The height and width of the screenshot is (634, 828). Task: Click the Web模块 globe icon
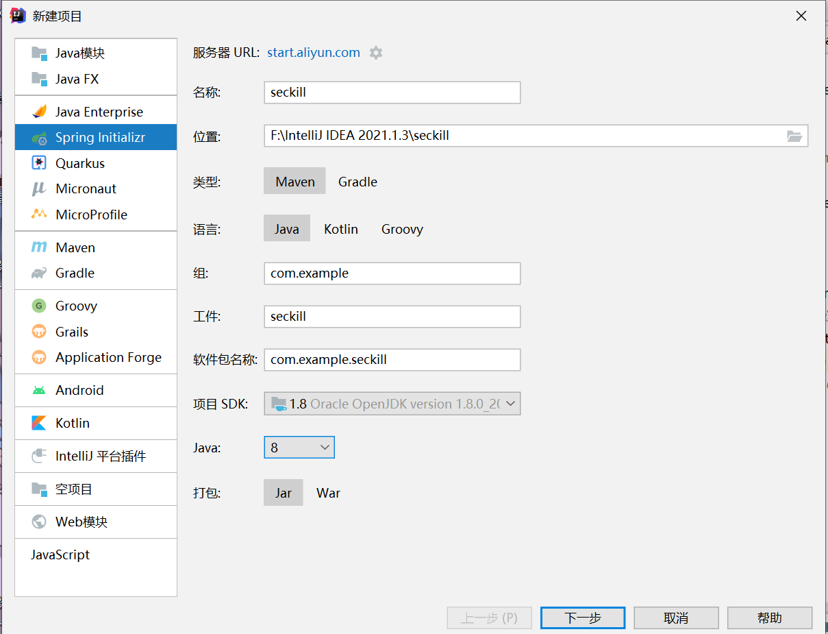coord(39,522)
